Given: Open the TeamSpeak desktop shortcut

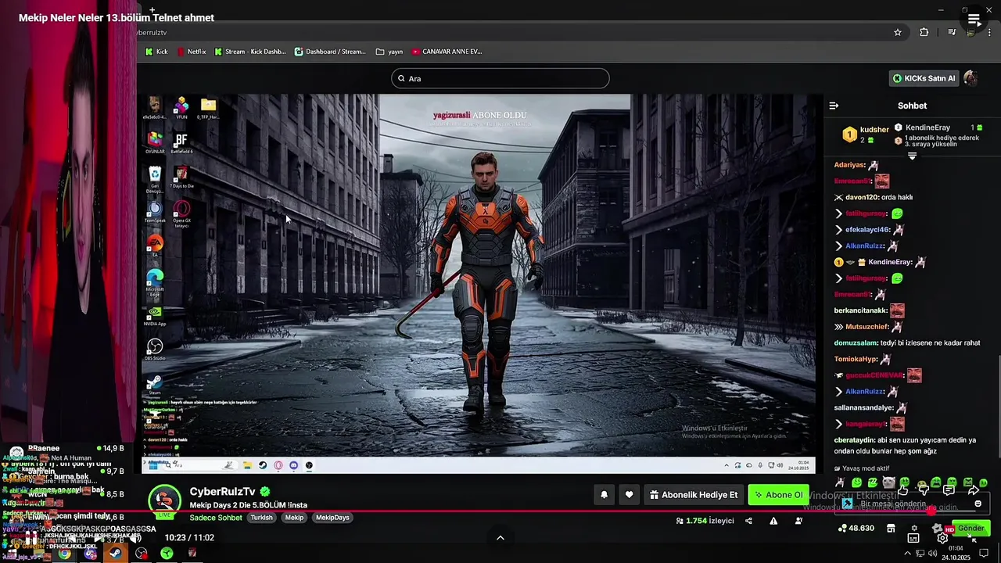Looking at the screenshot, I should click(155, 212).
